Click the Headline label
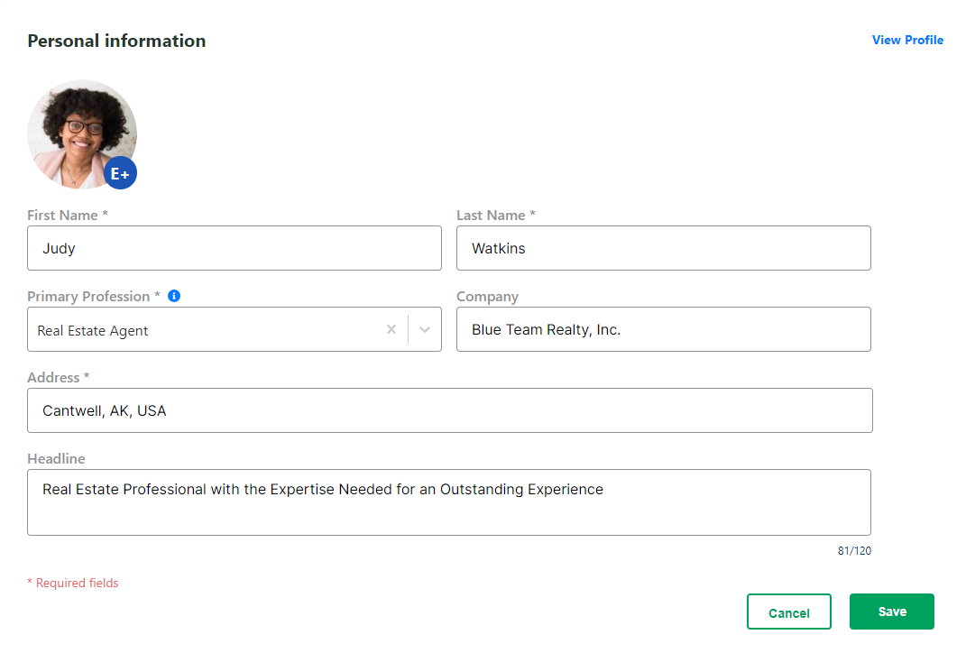Image resolution: width=966 pixels, height=653 pixels. pyautogui.click(x=56, y=459)
